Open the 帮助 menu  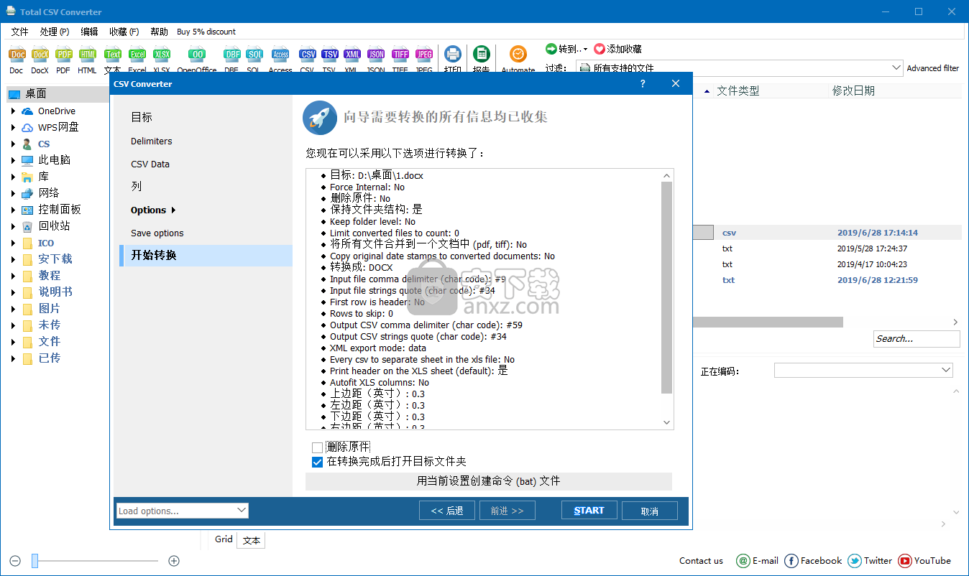159,32
